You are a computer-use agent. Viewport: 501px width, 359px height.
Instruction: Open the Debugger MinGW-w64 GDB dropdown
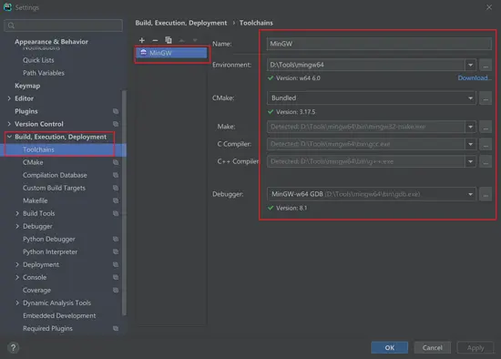click(x=470, y=194)
